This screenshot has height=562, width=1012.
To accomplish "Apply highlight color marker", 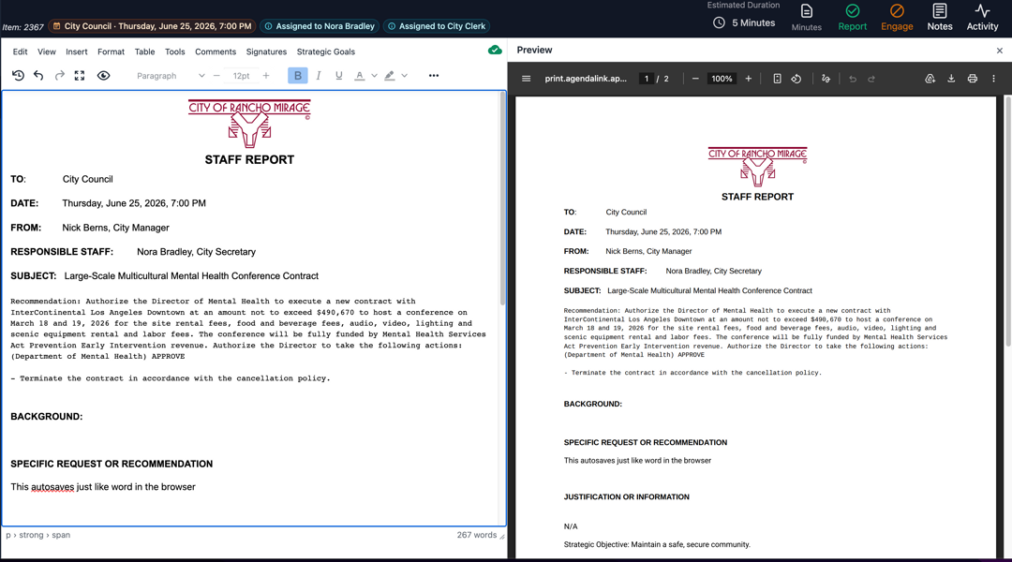I will (390, 76).
